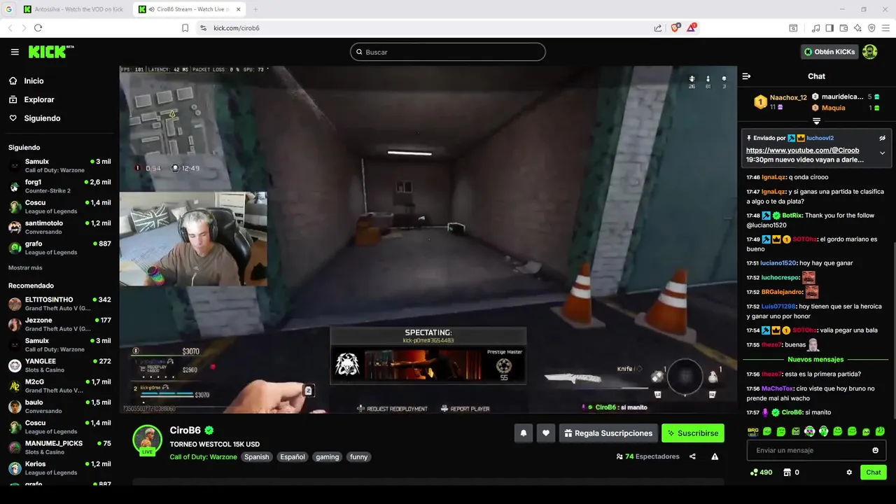Click the Call of Duty: Warzone category link
The width and height of the screenshot is (896, 504).
click(203, 457)
